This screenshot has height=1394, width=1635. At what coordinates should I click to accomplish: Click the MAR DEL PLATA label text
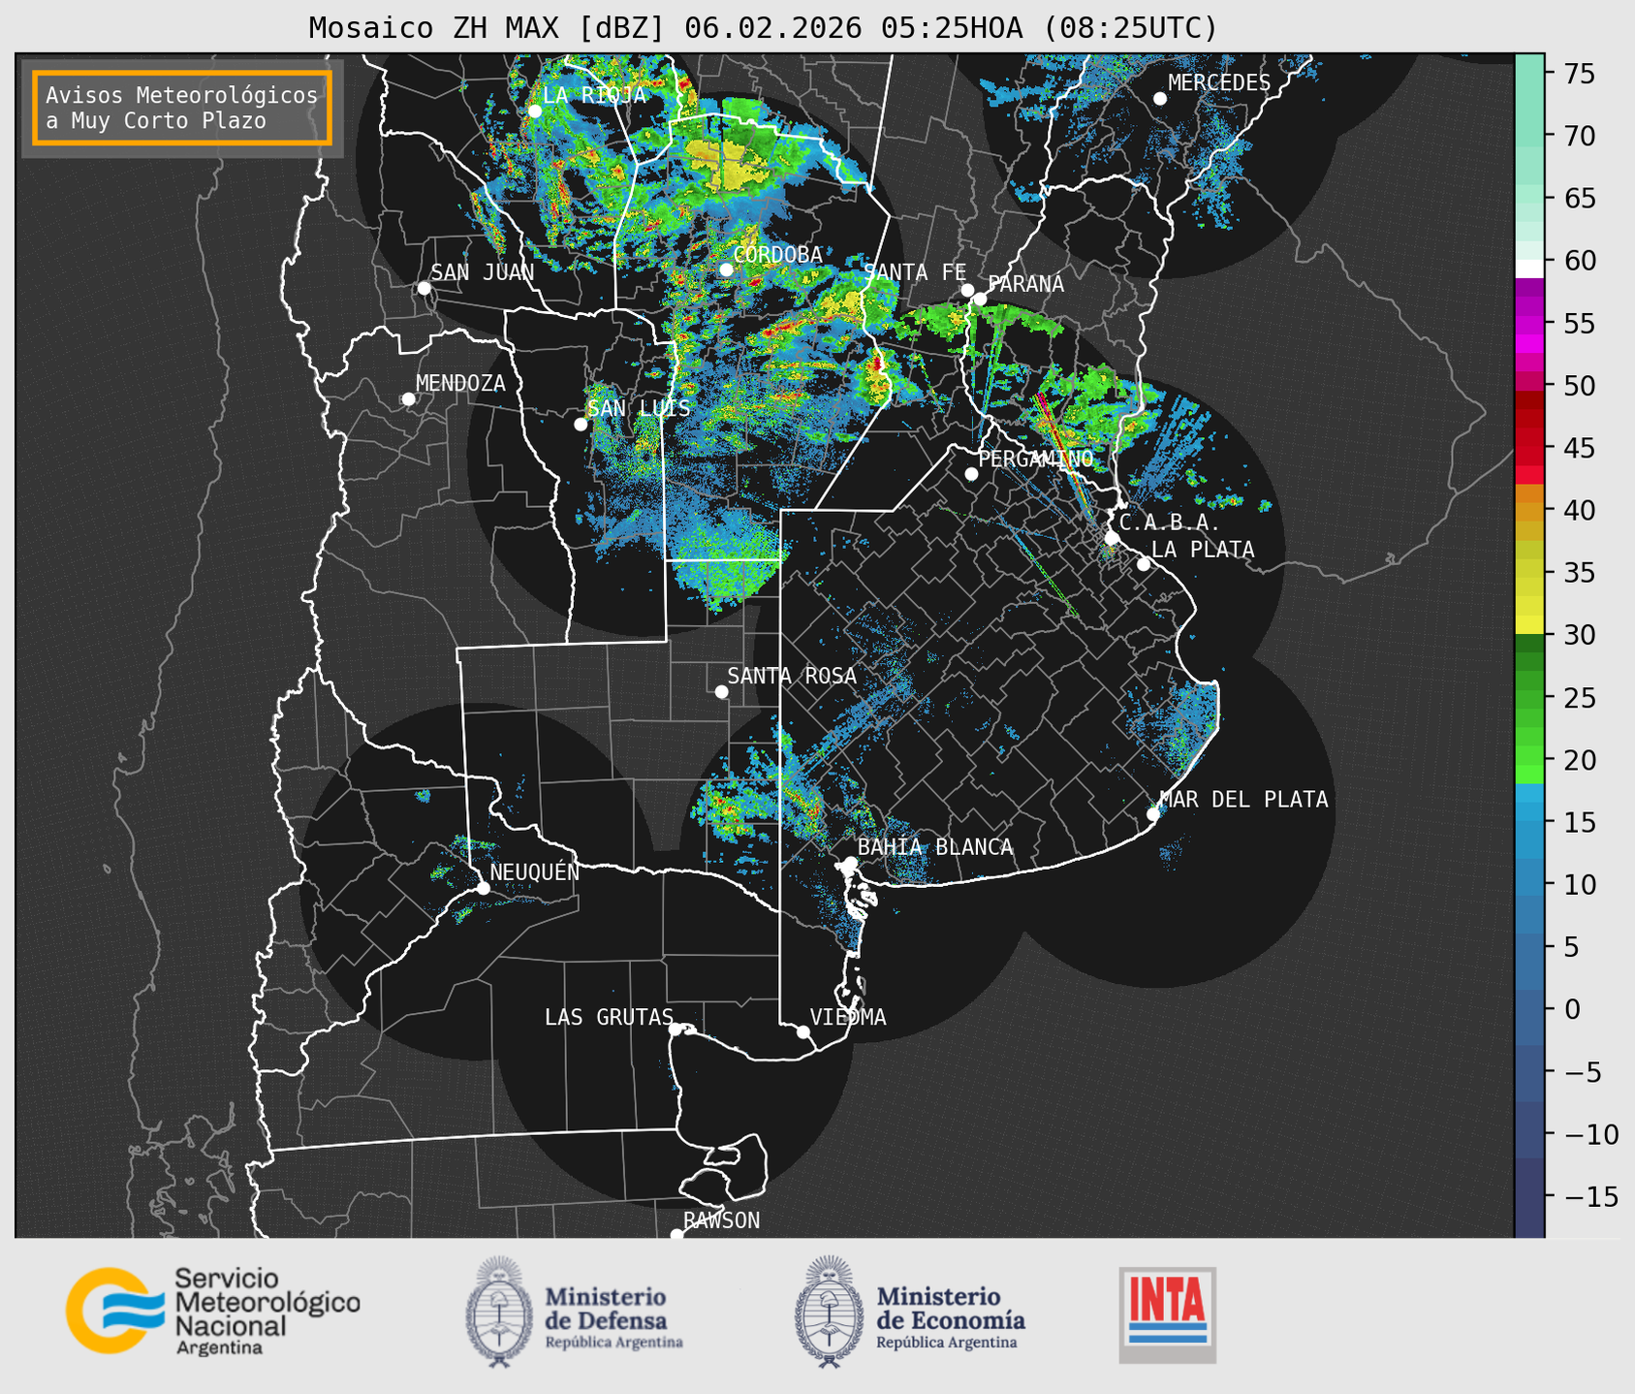(1243, 800)
